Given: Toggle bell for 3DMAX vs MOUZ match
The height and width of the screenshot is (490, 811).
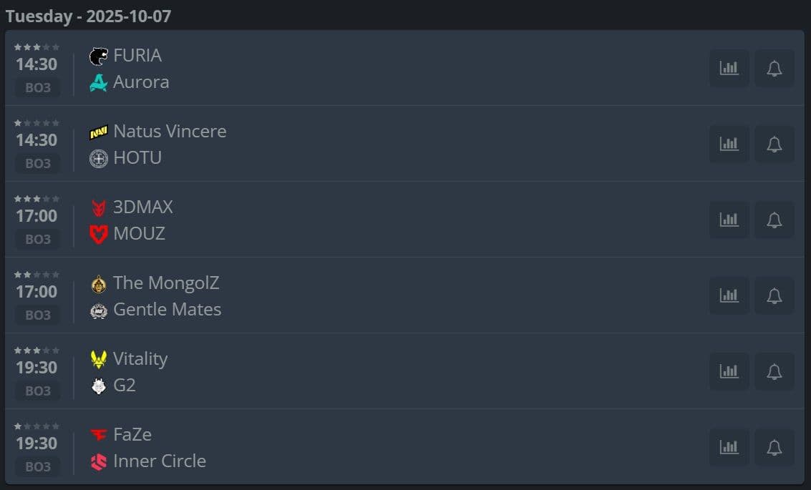Looking at the screenshot, I should pos(774,220).
